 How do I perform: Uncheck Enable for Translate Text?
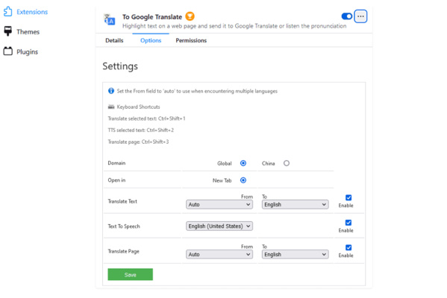point(348,197)
